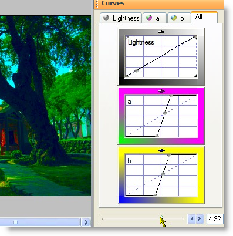Screen dimensions: 233x236
Task: Select the top control point on b curve
Action: click(x=170, y=155)
